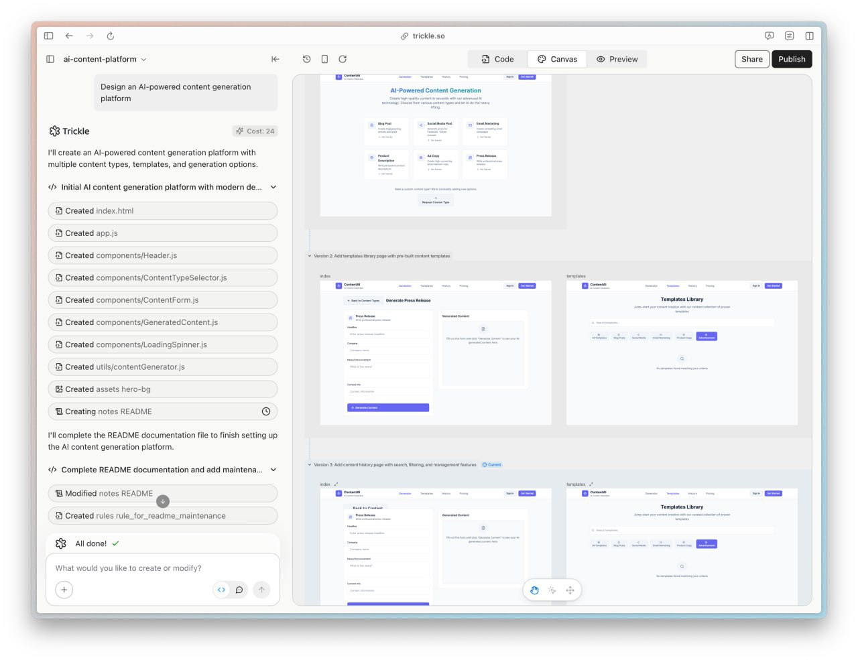Toggle code mode in chat input

click(x=221, y=590)
